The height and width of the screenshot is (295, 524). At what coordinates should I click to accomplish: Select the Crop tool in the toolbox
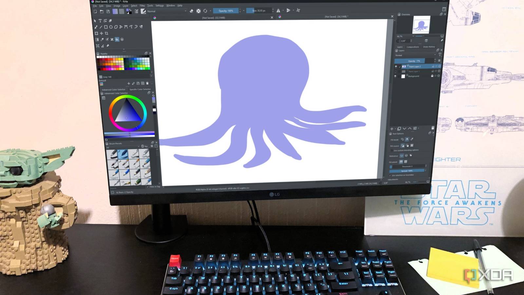click(106, 33)
